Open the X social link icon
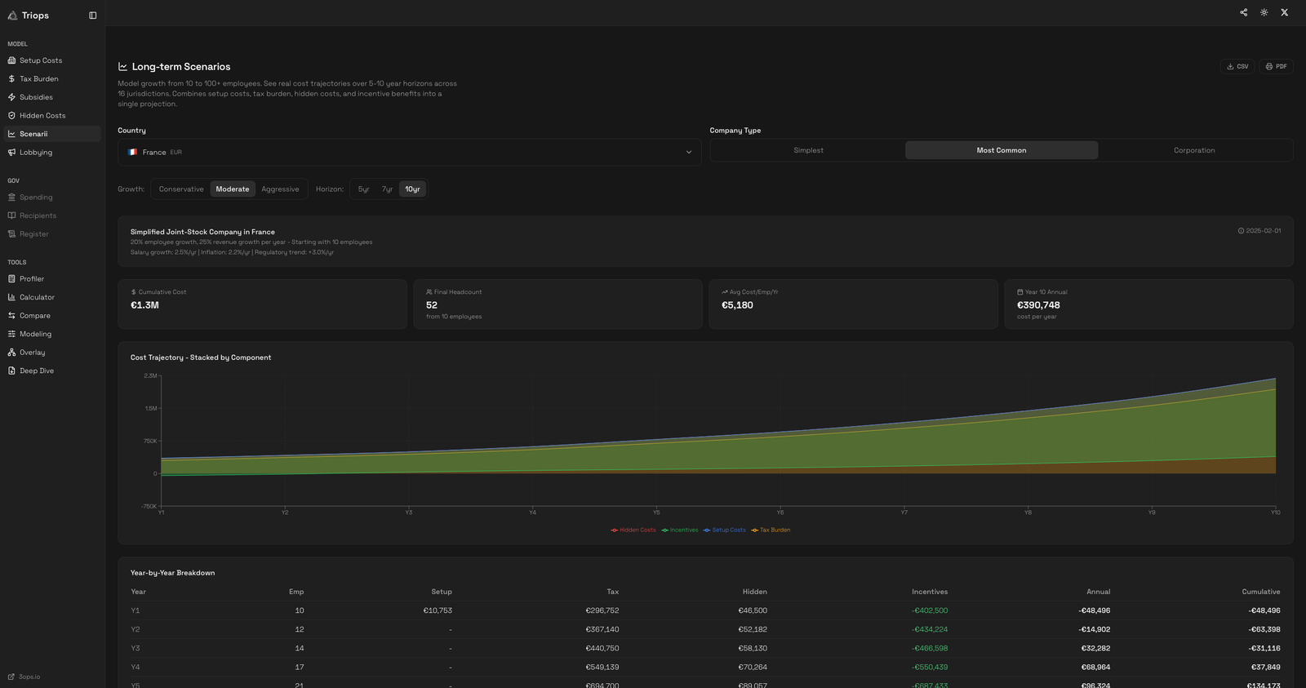The image size is (1306, 688). (1284, 12)
